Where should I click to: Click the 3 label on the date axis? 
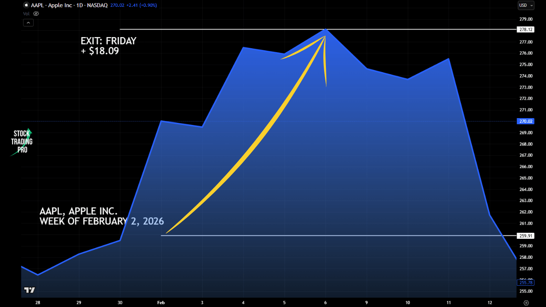click(202, 302)
